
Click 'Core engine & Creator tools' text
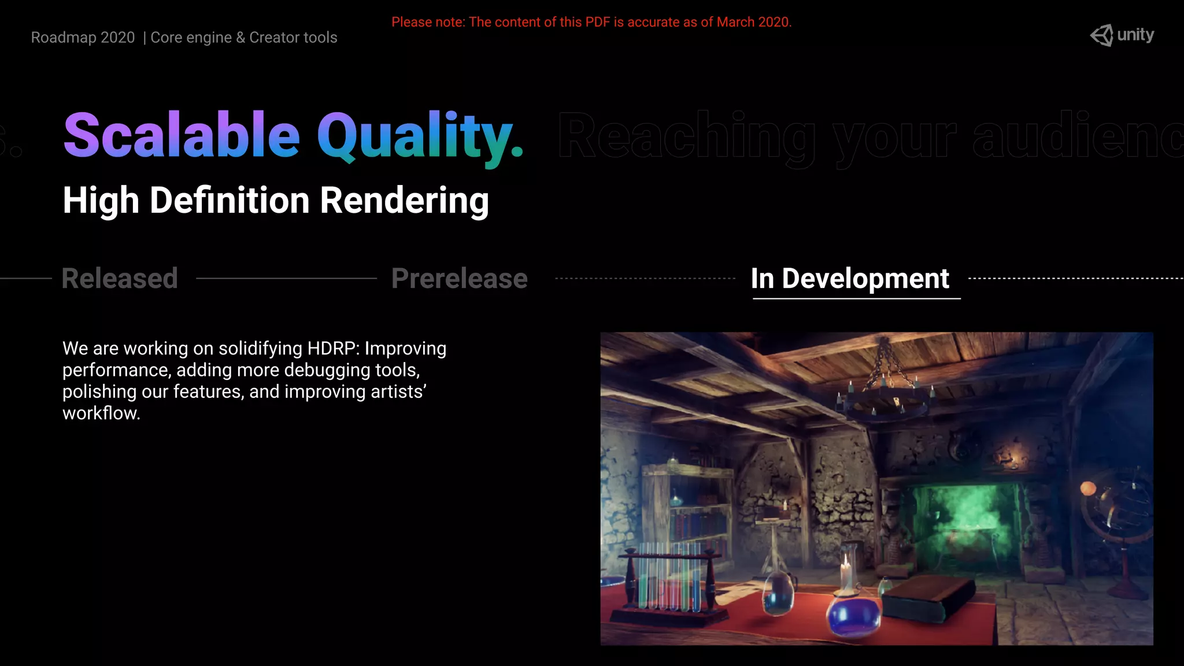tap(243, 38)
